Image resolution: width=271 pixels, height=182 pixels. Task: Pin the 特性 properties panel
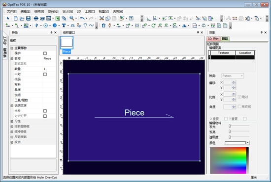tap(51, 32)
